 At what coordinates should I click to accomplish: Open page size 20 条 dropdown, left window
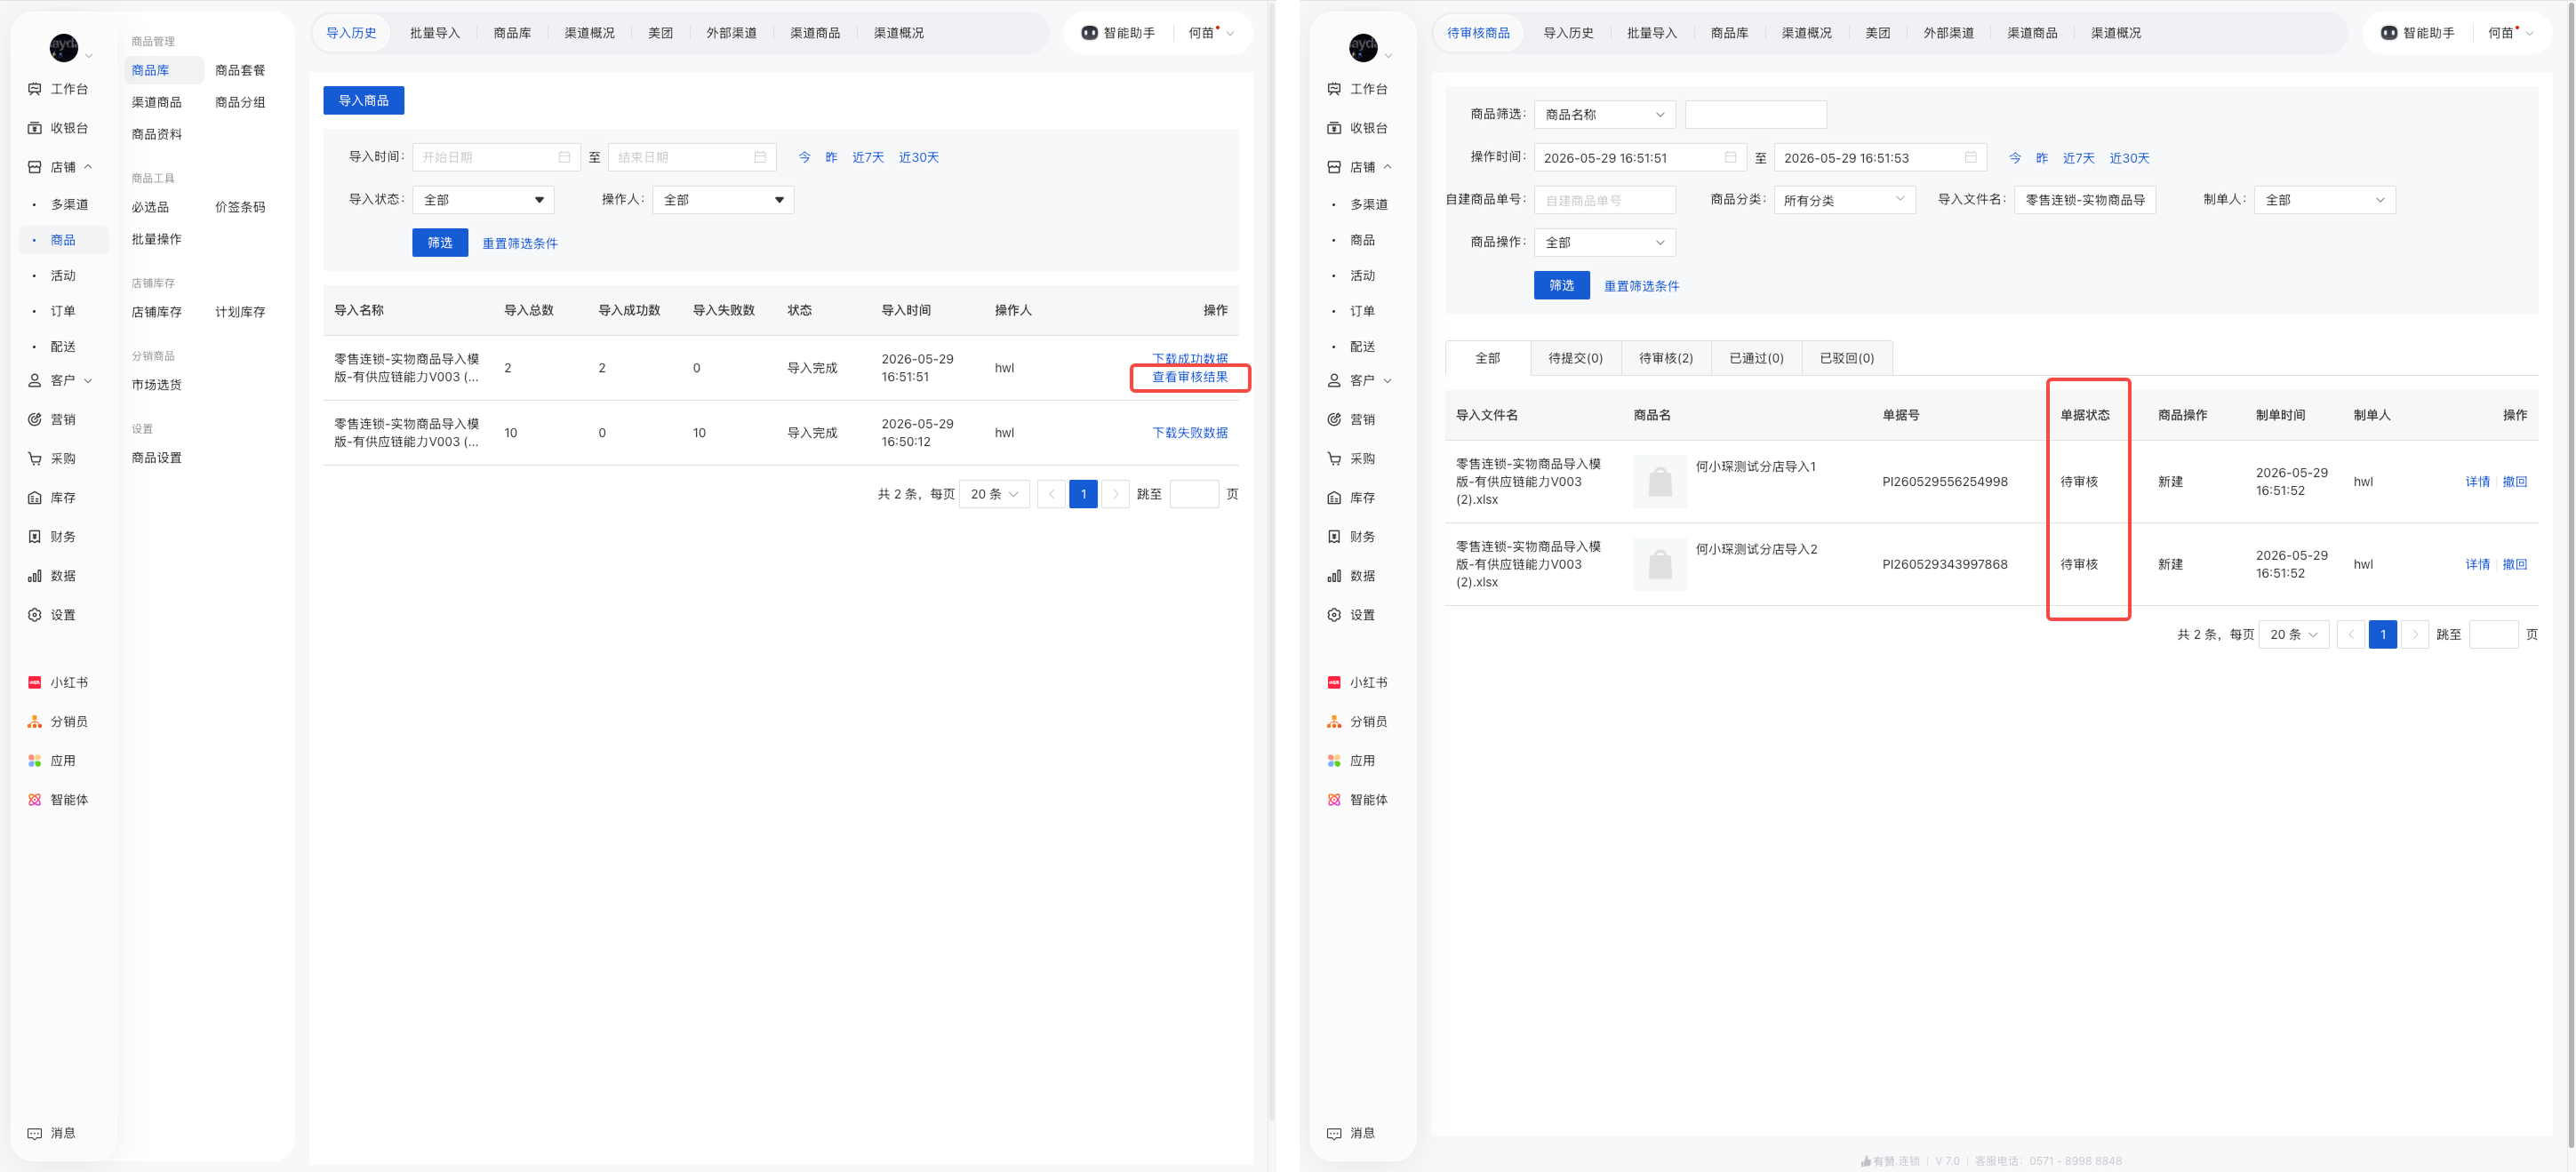pos(994,494)
